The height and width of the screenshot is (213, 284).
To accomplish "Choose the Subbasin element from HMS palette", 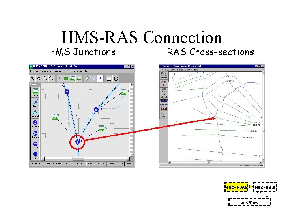I will click(x=35, y=92).
